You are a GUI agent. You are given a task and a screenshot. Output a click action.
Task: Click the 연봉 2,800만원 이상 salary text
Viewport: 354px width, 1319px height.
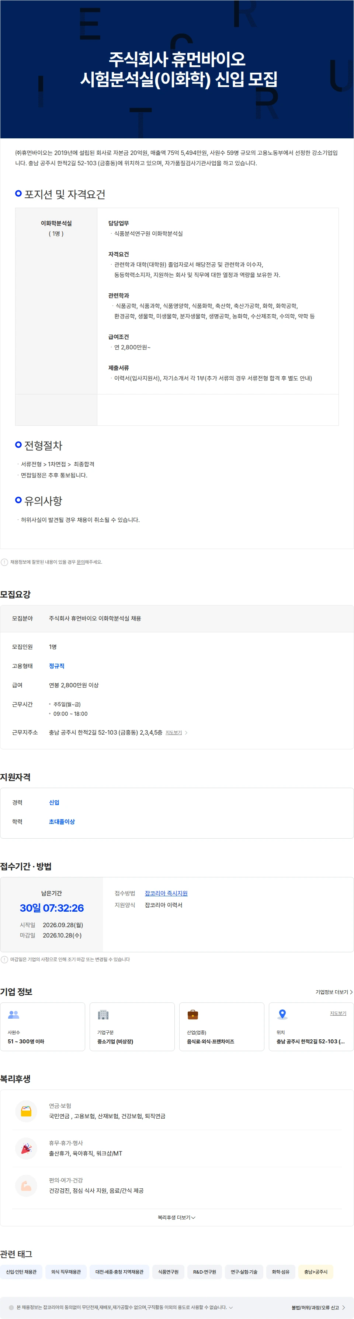(x=74, y=685)
